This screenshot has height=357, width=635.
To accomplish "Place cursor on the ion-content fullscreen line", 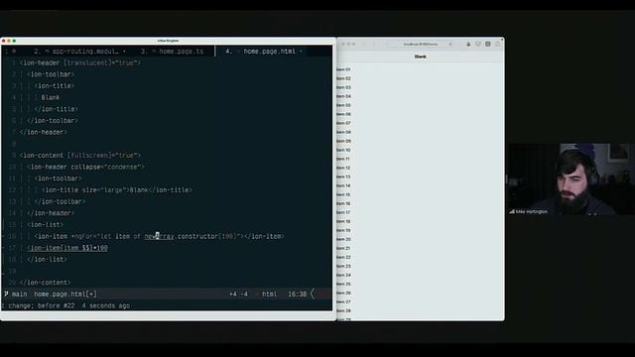I will 80,156.
